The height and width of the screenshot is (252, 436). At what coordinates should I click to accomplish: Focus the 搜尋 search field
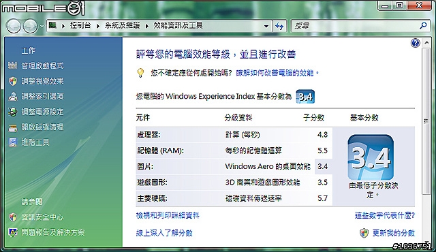[355, 26]
